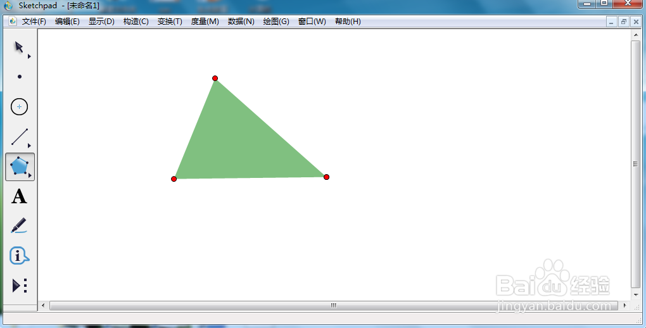
Task: Click horizontal scrollbar right arrow
Action: coord(624,305)
